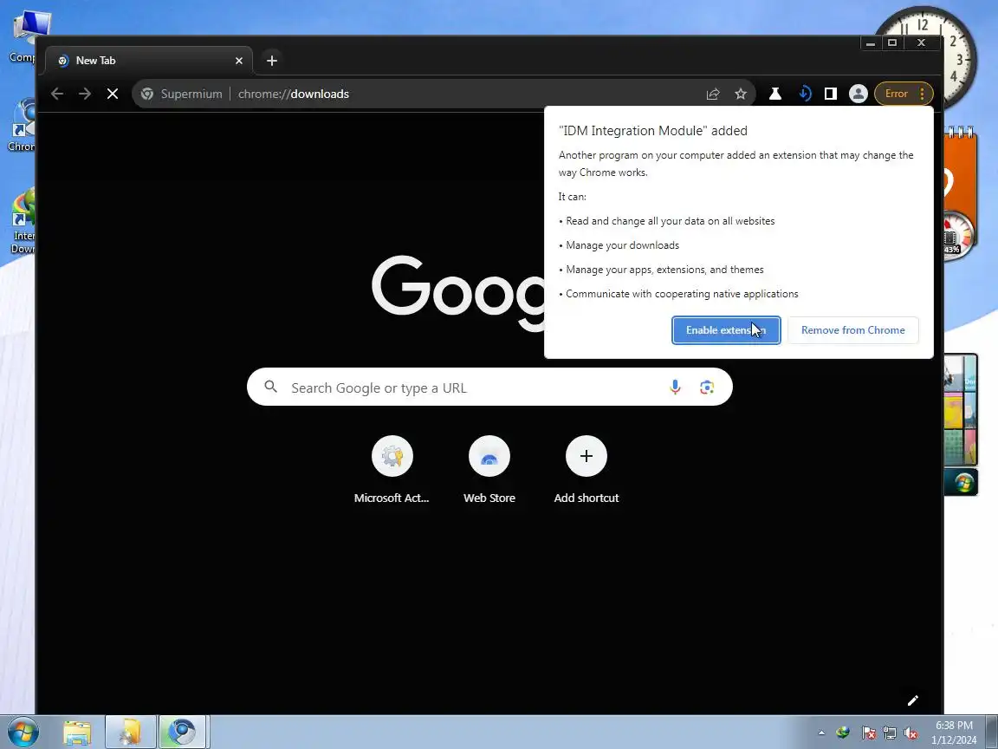Click the address bar showing chrome://downloads
The image size is (998, 749).
click(444, 94)
